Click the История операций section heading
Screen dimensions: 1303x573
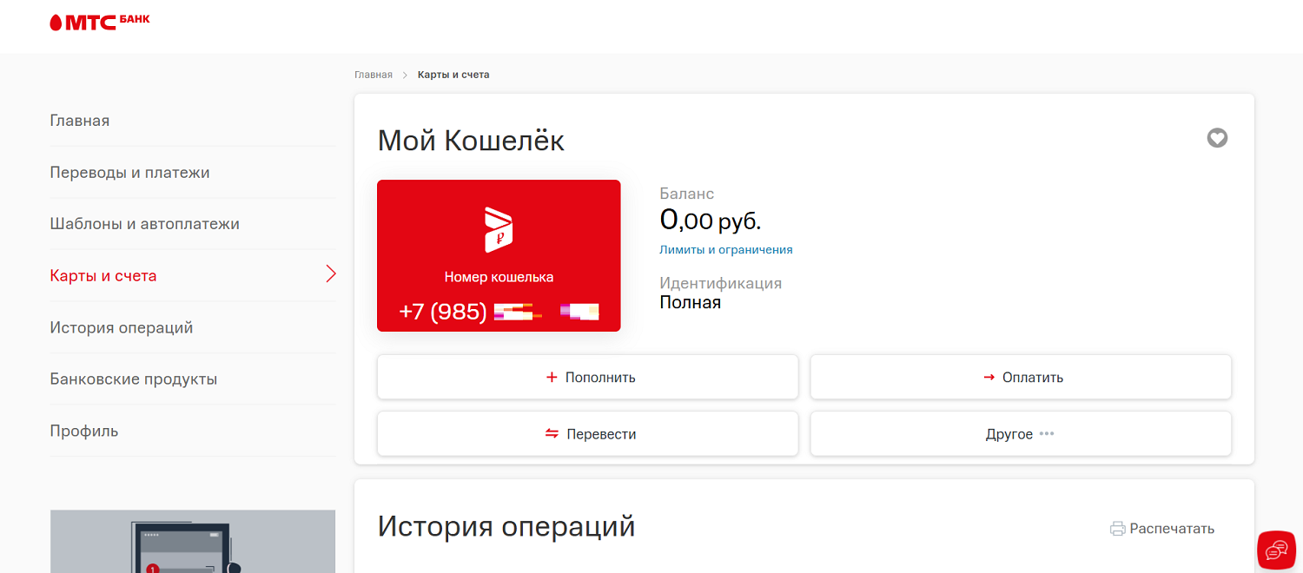(506, 526)
